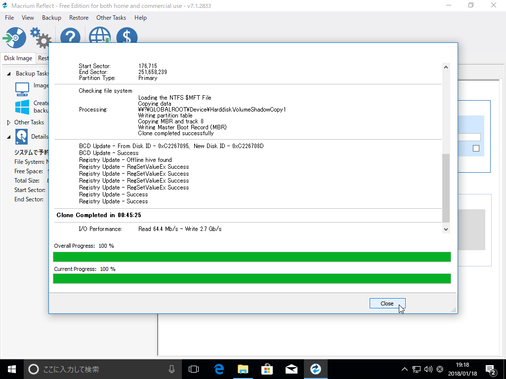506x379 pixels.
Task: Click 'Registry Update - Offline hive found' line
Action: click(126, 160)
